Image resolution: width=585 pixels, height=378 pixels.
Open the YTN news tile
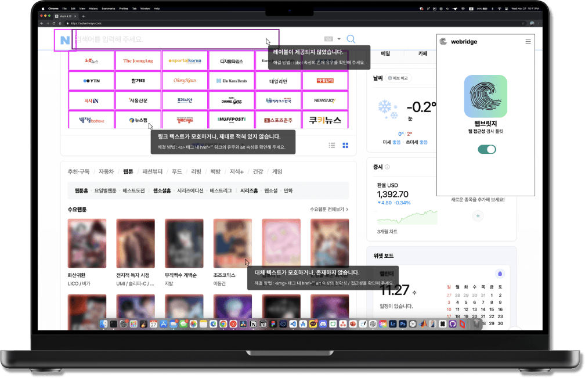[x=92, y=81]
